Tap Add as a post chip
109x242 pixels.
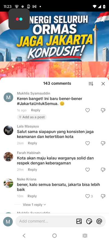coord(32,117)
